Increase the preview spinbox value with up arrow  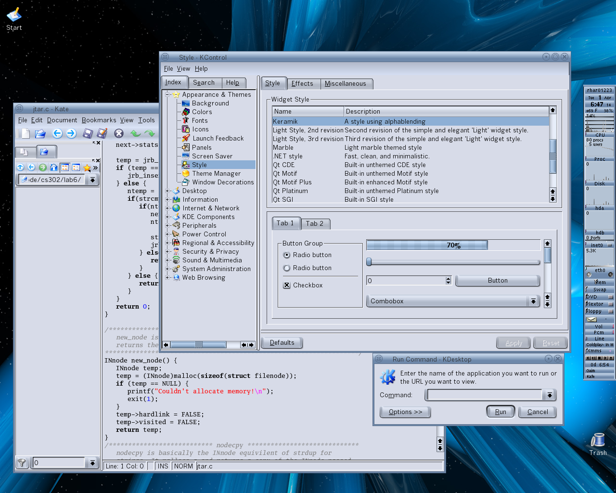[x=449, y=278]
